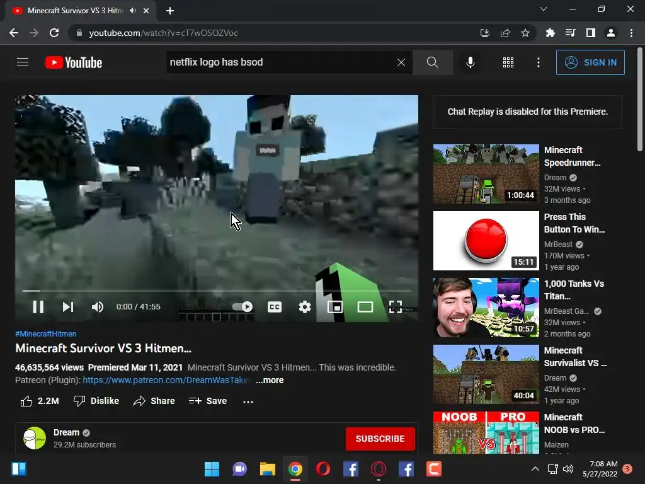Screen dimensions: 645x484
Task: Show hidden system tray icons
Action: pos(535,469)
